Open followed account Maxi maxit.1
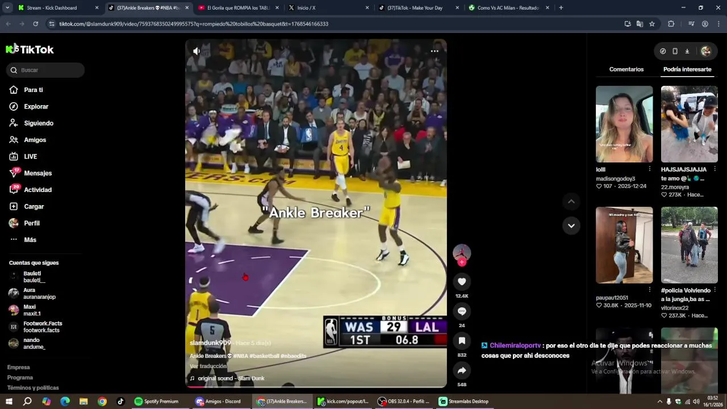 pyautogui.click(x=32, y=310)
